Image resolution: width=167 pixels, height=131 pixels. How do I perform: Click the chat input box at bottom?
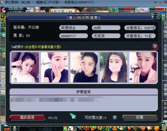(41, 129)
